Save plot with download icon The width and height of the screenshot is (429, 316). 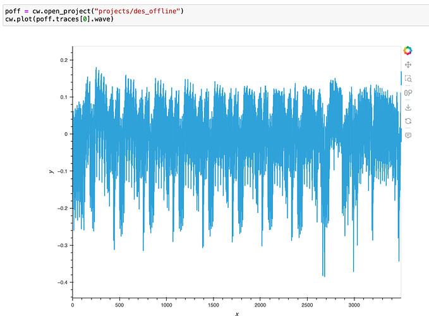click(x=408, y=107)
